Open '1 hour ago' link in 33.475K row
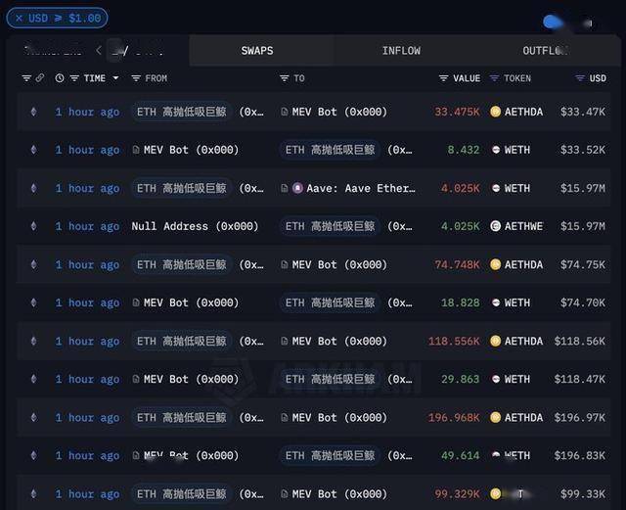The height and width of the screenshot is (510, 626). (x=87, y=112)
